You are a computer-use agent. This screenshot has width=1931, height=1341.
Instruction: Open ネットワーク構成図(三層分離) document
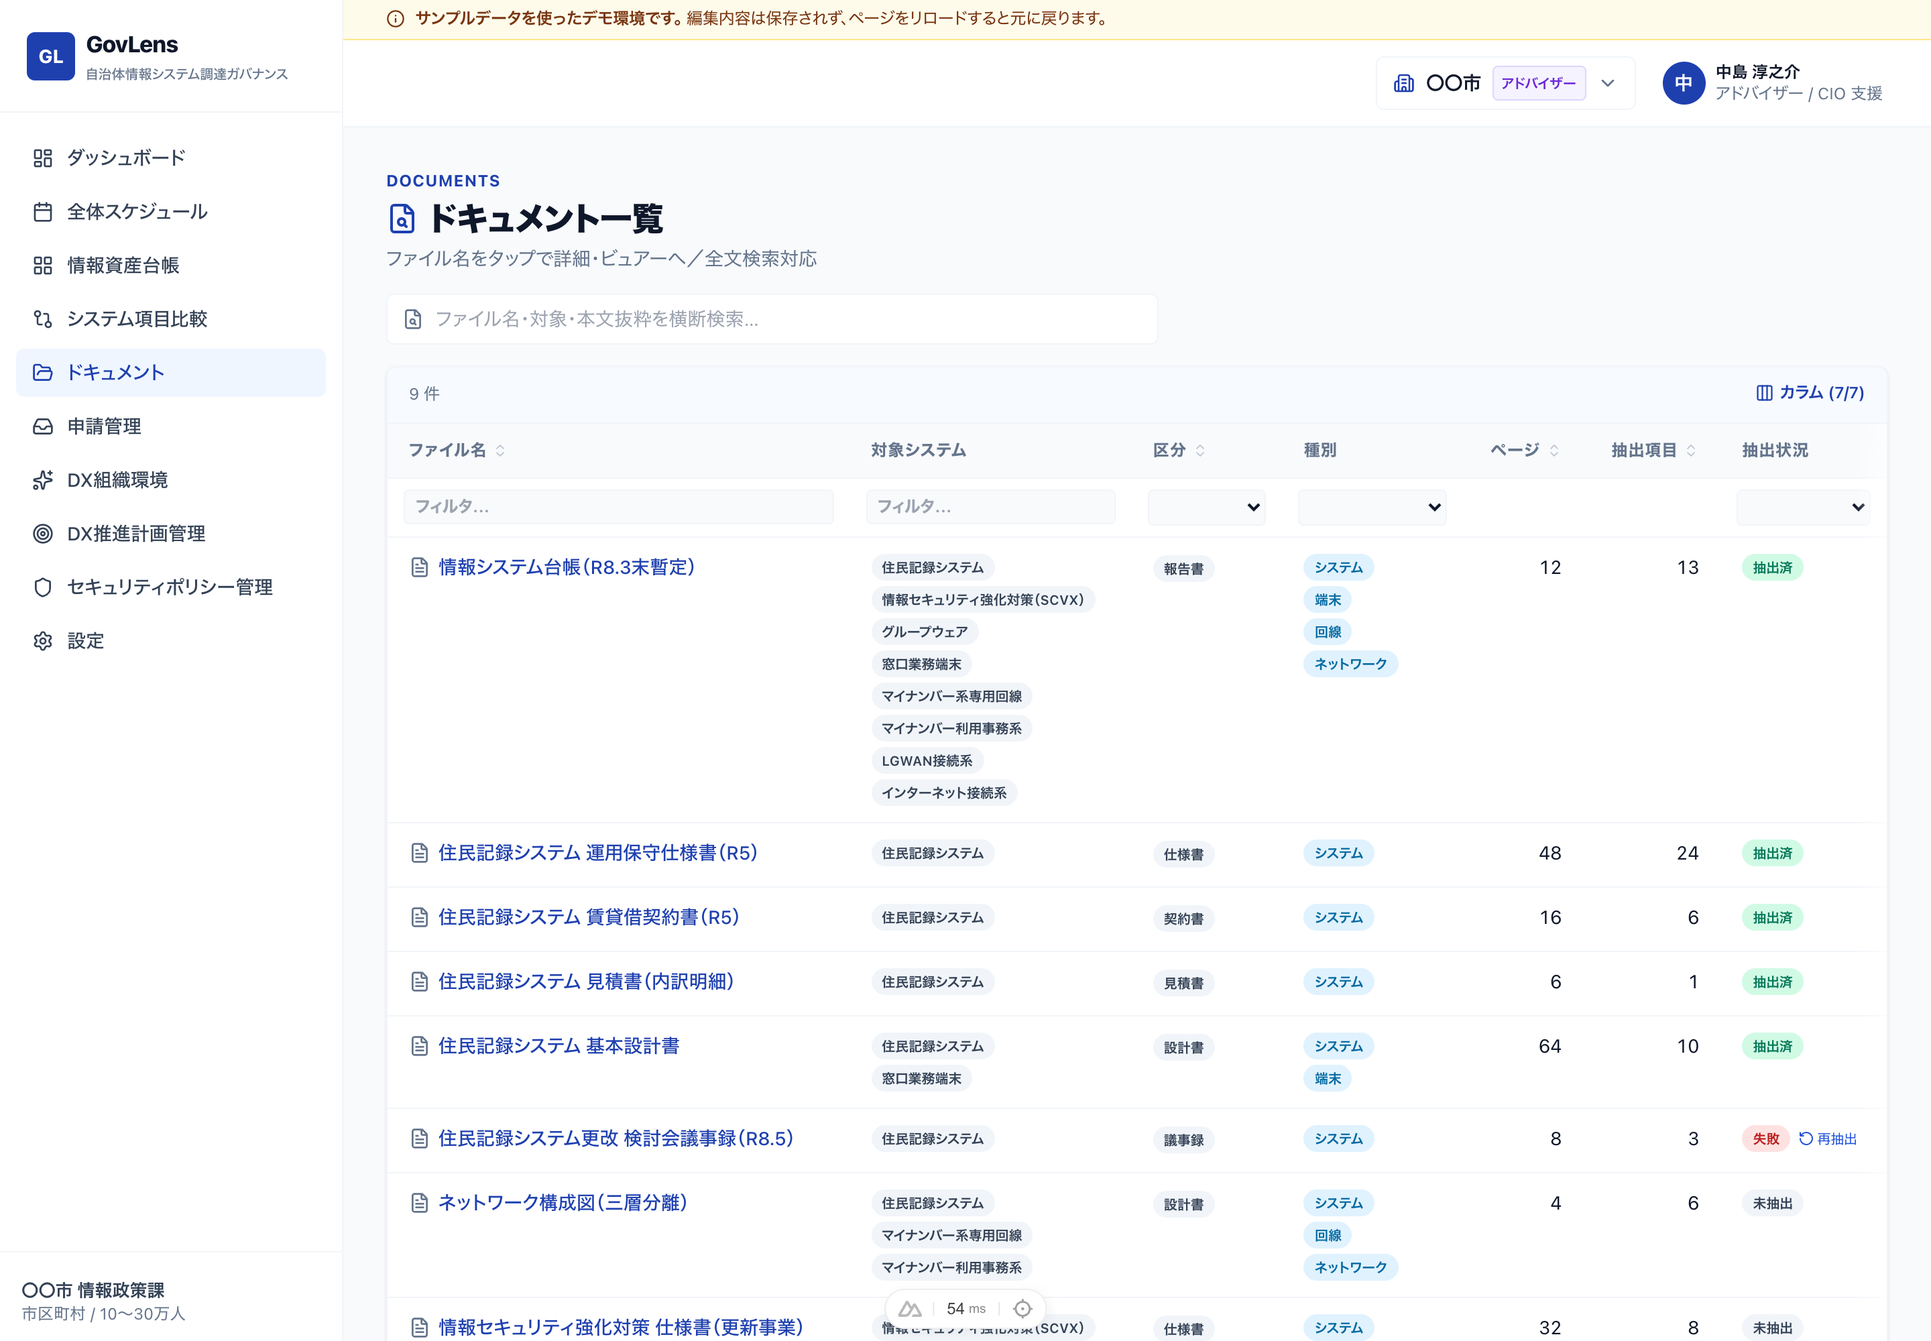(563, 1203)
